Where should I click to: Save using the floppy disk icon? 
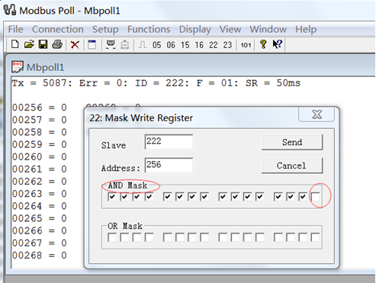[43, 44]
